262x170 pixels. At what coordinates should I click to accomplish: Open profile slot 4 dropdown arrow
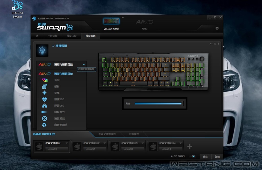(180, 143)
